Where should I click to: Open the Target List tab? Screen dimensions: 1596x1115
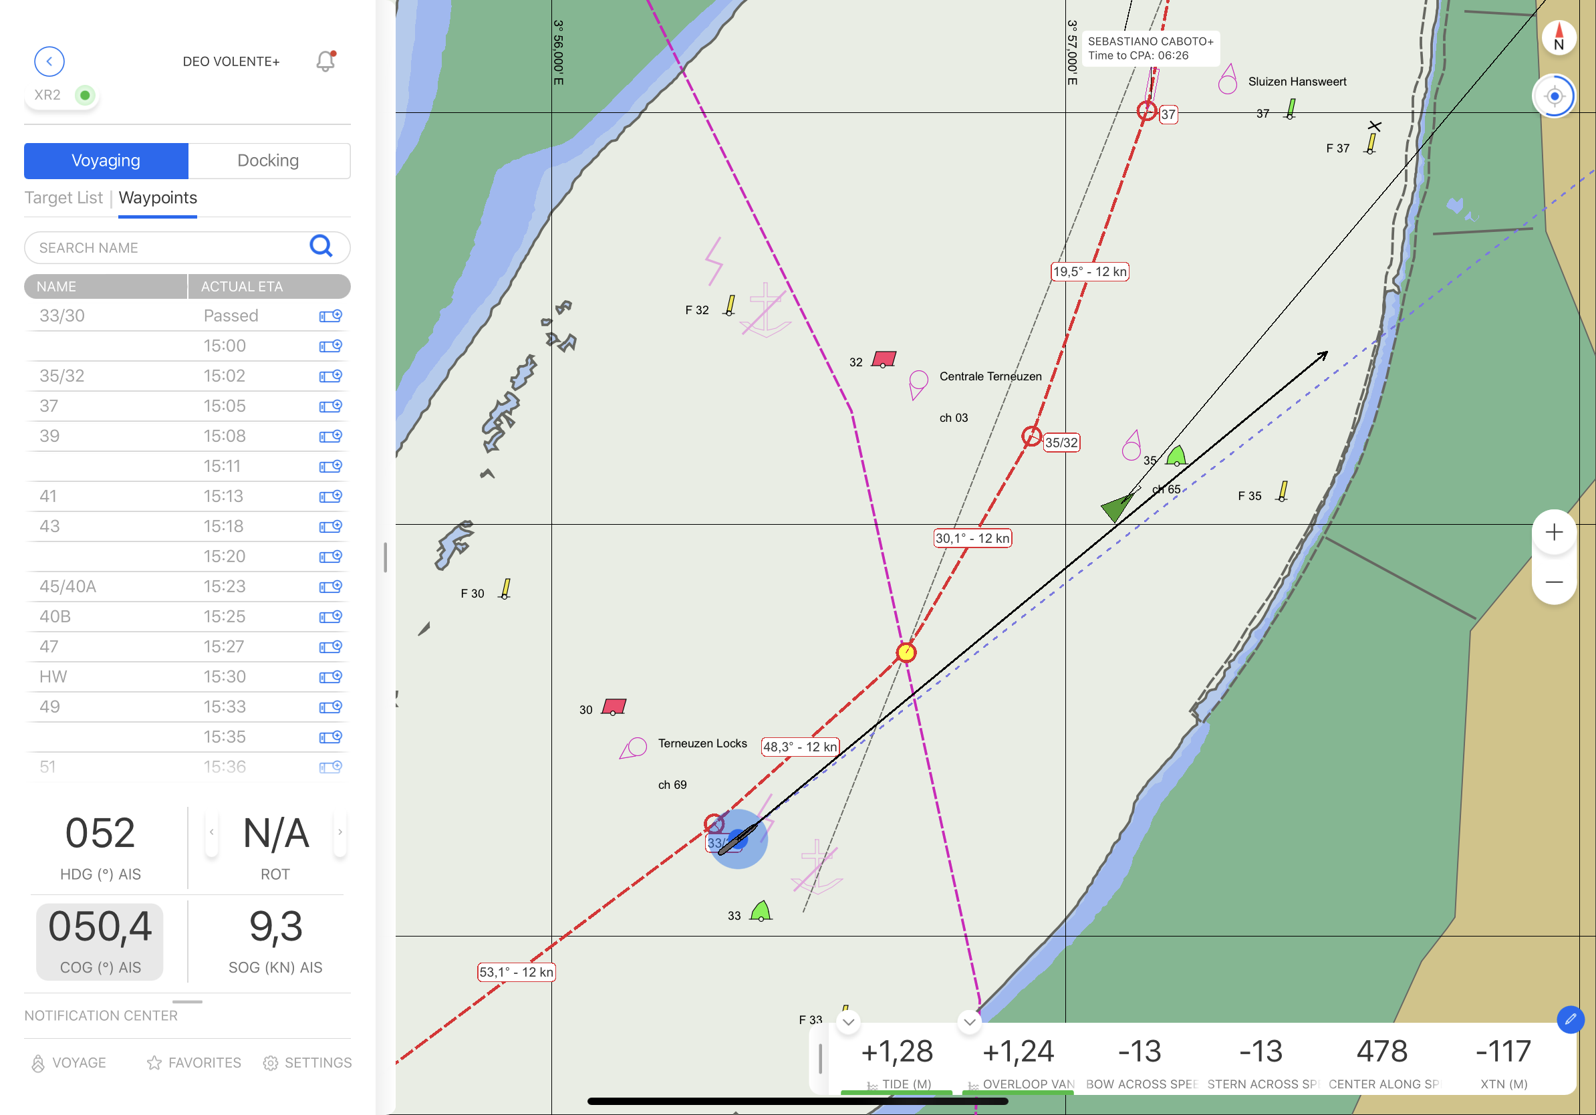pos(64,198)
